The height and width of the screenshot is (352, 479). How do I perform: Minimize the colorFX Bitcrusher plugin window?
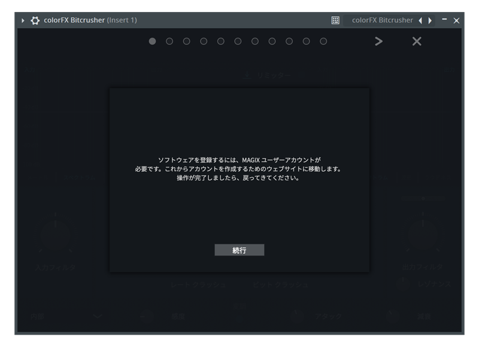click(x=444, y=20)
